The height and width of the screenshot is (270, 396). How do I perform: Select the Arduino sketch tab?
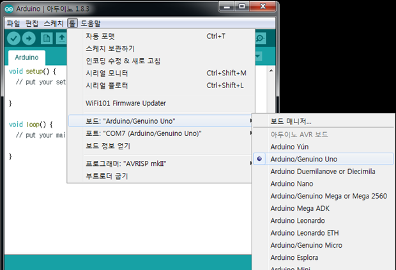27,57
